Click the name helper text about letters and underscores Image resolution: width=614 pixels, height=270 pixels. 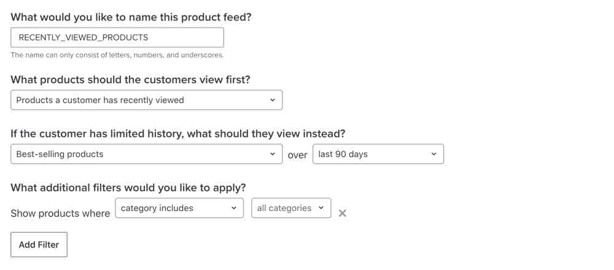pos(117,55)
